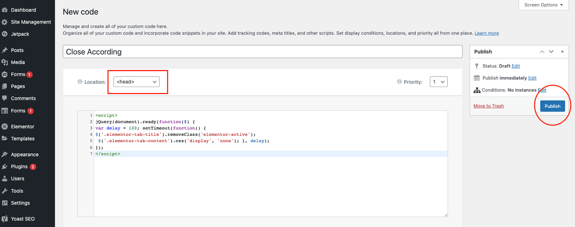The width and height of the screenshot is (575, 227).
Task: Click the Jetpack icon in sidebar
Action: click(x=5, y=34)
